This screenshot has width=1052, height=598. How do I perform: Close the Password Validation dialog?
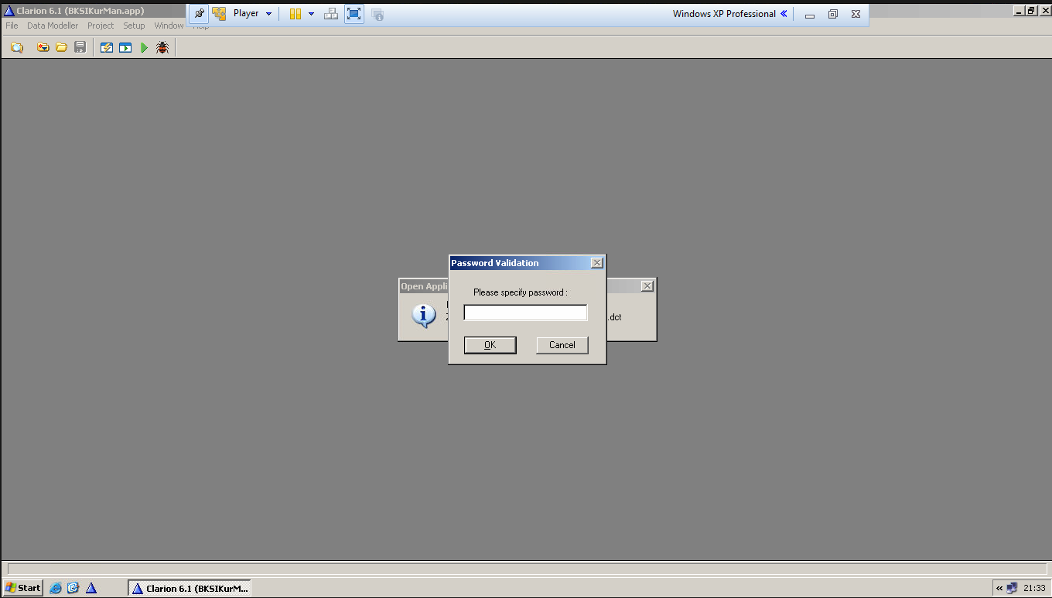pos(596,263)
